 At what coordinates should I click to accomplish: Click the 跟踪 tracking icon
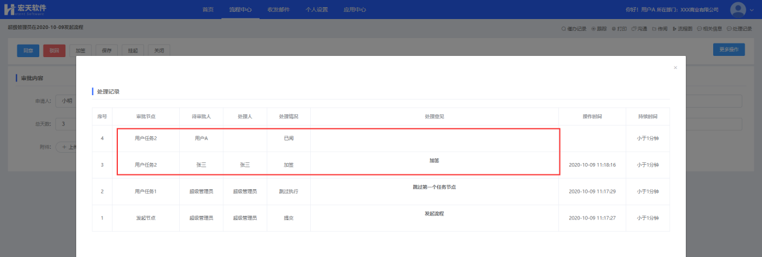pos(594,29)
